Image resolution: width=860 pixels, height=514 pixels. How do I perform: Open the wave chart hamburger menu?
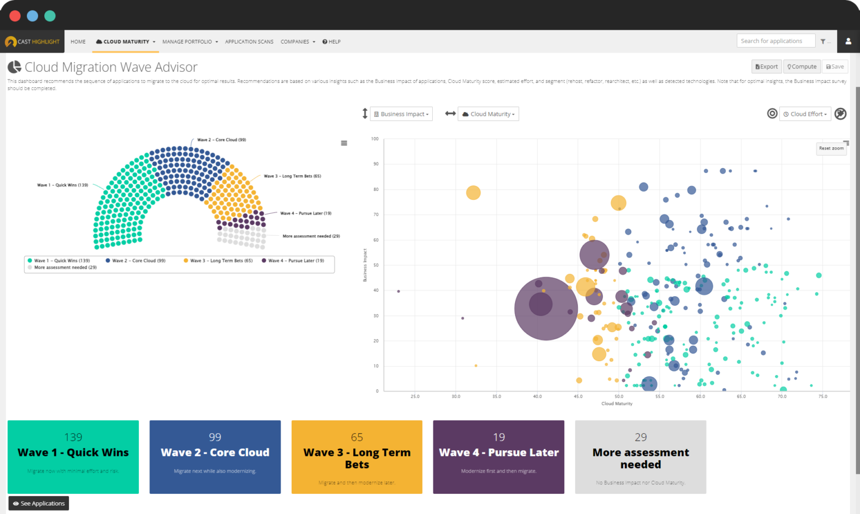[344, 143]
